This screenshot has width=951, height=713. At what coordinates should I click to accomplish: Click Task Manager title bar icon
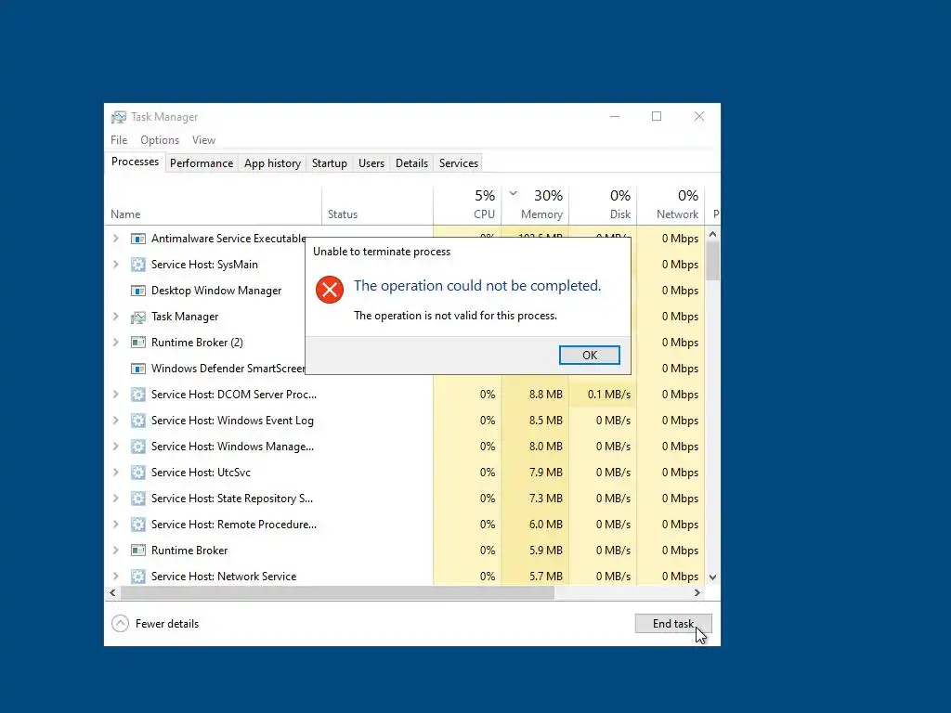click(x=119, y=116)
